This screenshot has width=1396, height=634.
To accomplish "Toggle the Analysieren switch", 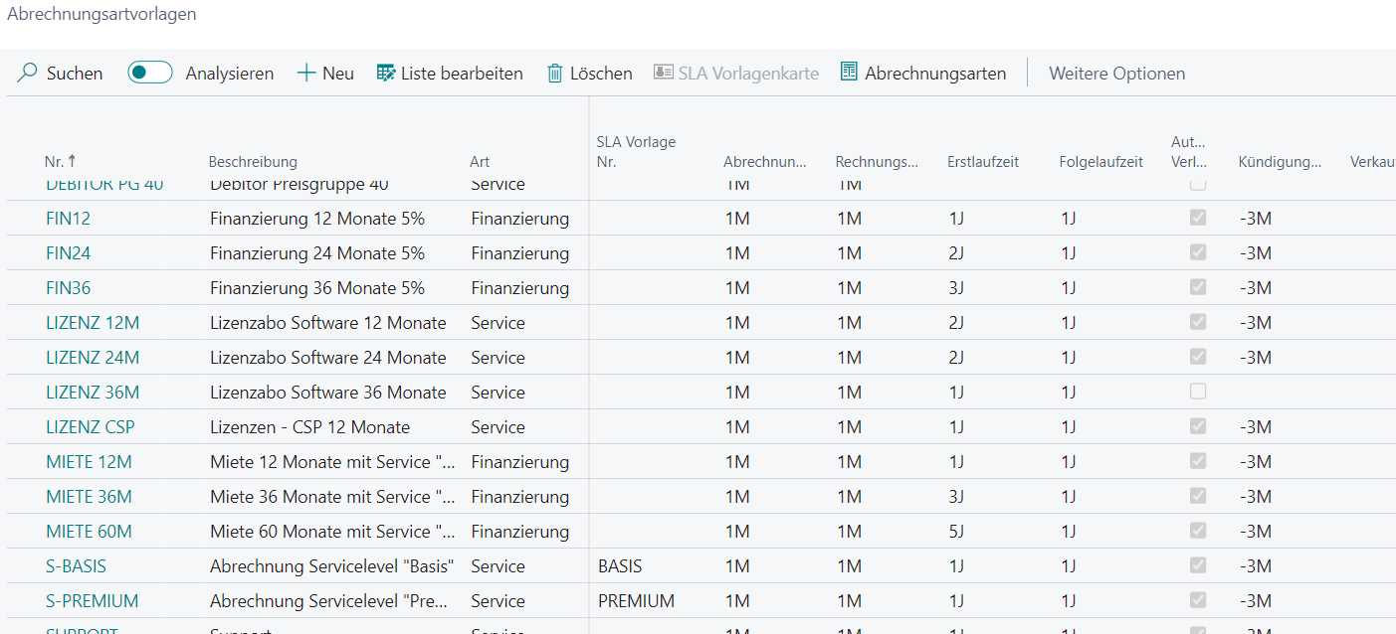I will (150, 73).
